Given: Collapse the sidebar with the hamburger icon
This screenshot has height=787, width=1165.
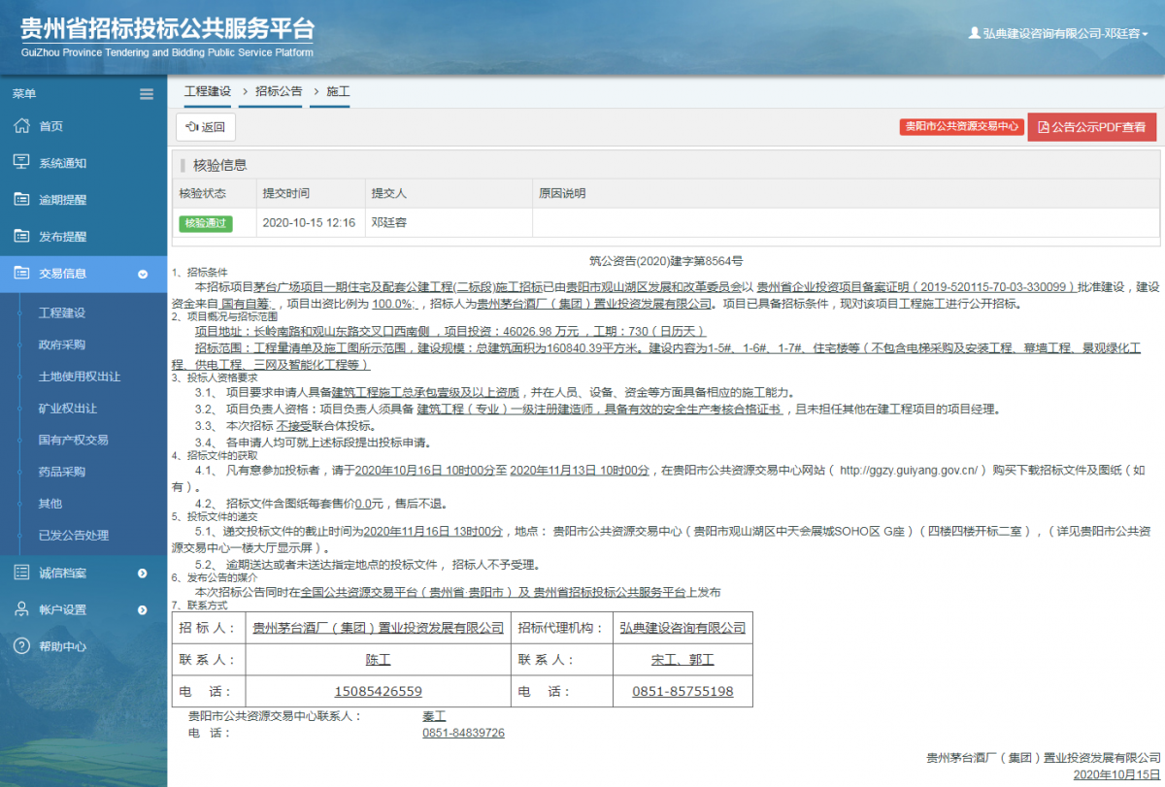Looking at the screenshot, I should coord(147,93).
